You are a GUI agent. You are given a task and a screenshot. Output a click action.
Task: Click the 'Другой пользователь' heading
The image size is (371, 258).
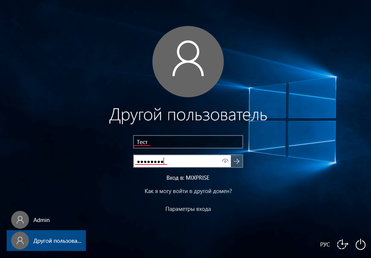pos(188,115)
